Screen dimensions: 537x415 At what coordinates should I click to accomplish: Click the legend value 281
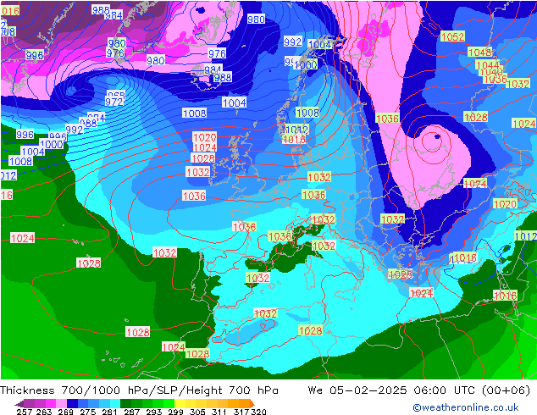pyautogui.click(x=109, y=412)
